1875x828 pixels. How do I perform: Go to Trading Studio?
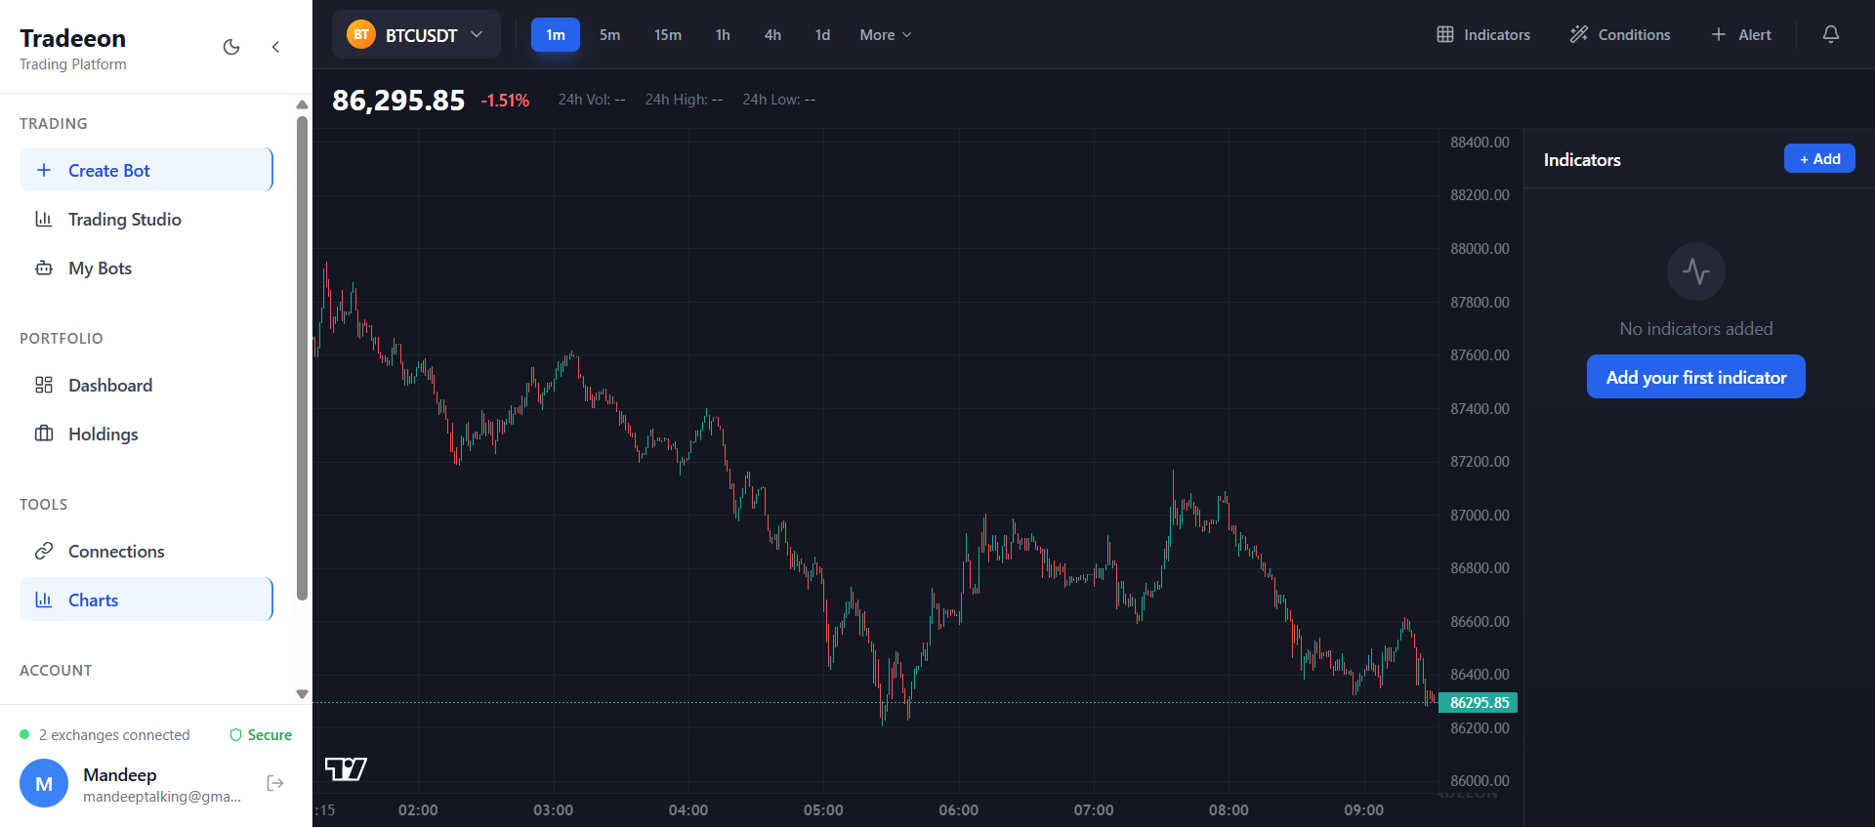(146, 219)
